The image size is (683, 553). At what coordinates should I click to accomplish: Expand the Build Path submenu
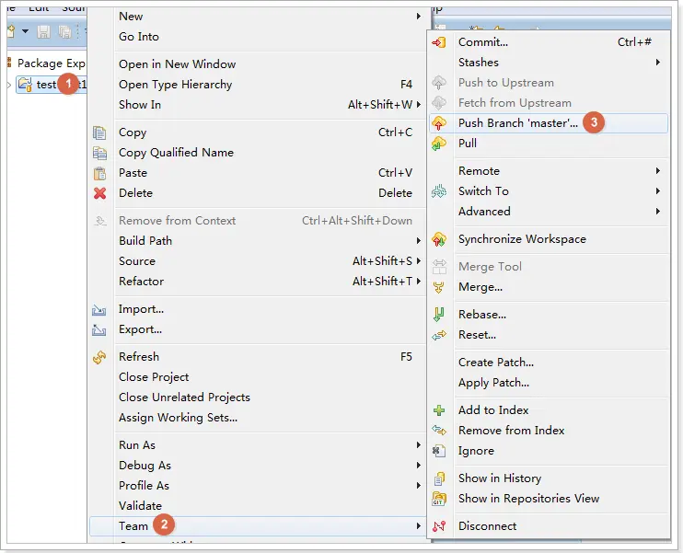point(418,241)
